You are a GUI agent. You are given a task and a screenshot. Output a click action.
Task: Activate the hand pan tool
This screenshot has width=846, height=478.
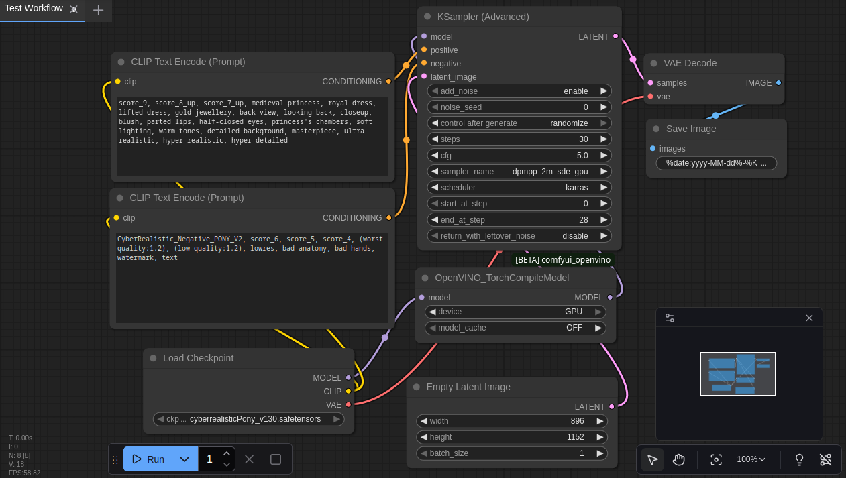[678, 459]
